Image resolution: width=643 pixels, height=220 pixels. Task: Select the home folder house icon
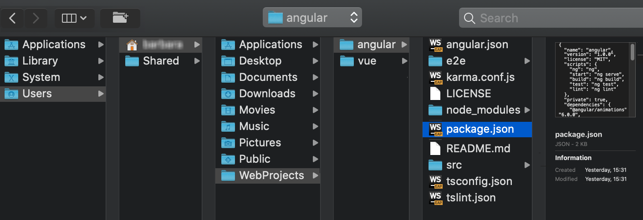point(132,45)
